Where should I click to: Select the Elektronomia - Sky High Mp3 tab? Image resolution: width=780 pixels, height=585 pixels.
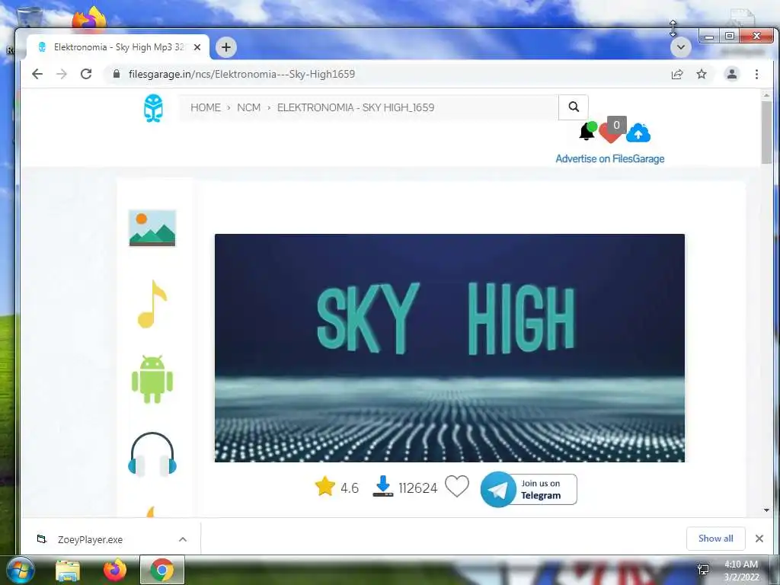coord(118,47)
